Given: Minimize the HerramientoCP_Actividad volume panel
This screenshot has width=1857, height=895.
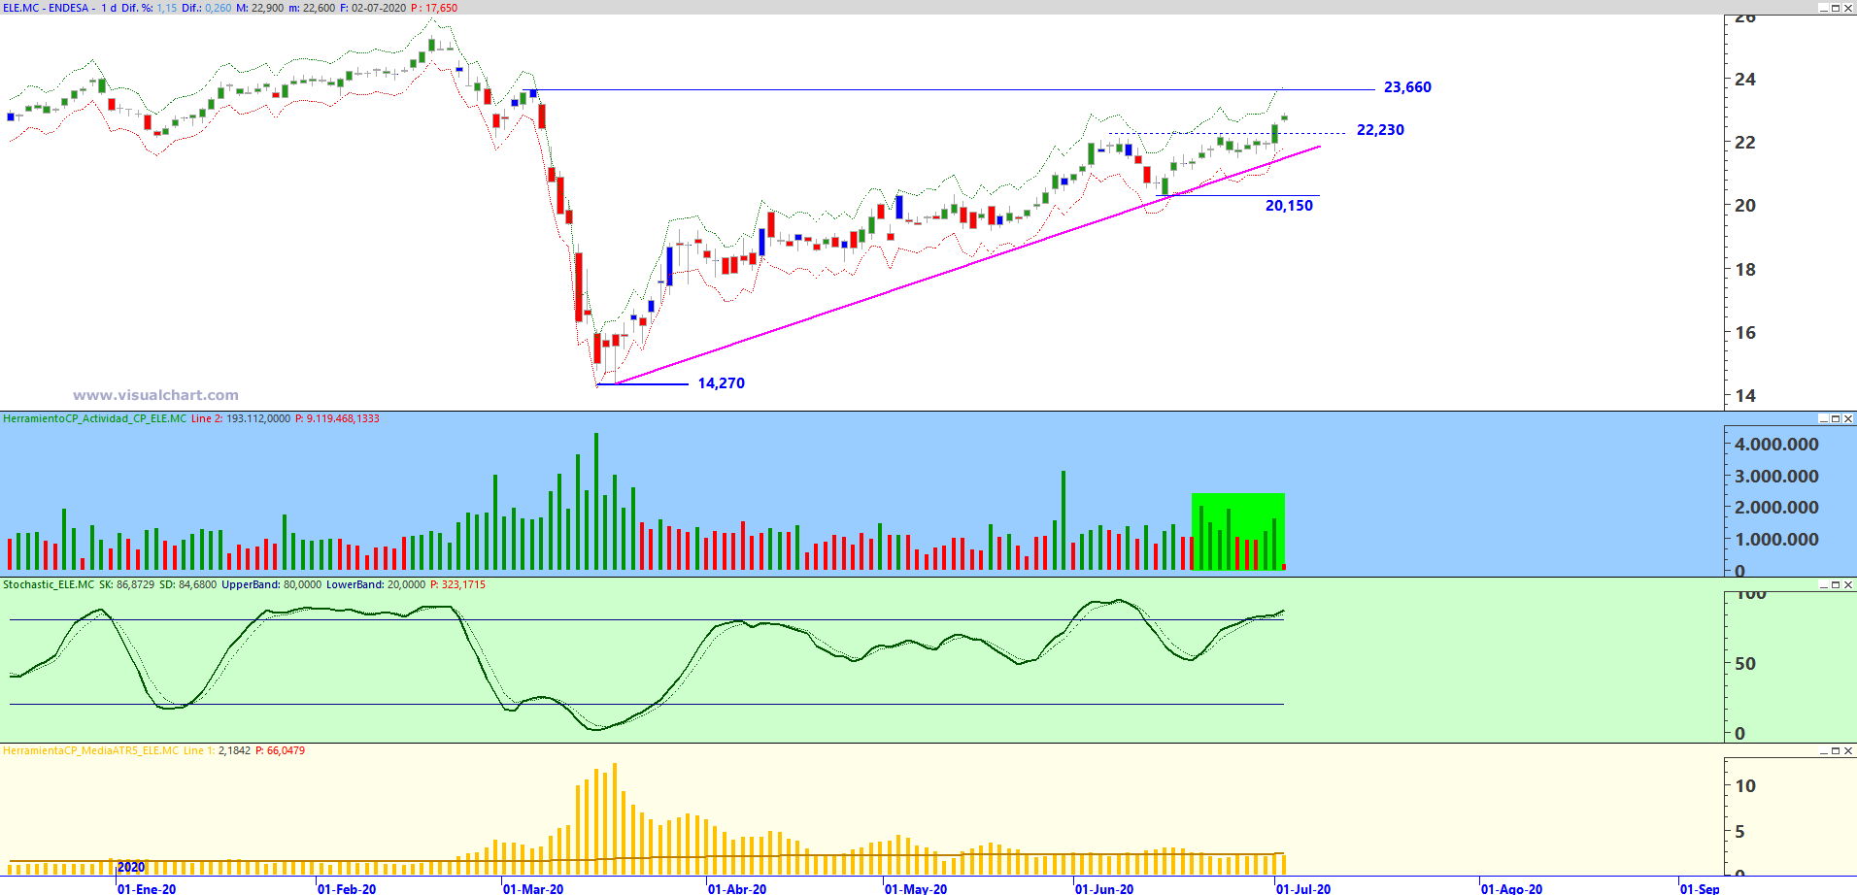Looking at the screenshot, I should tap(1823, 418).
